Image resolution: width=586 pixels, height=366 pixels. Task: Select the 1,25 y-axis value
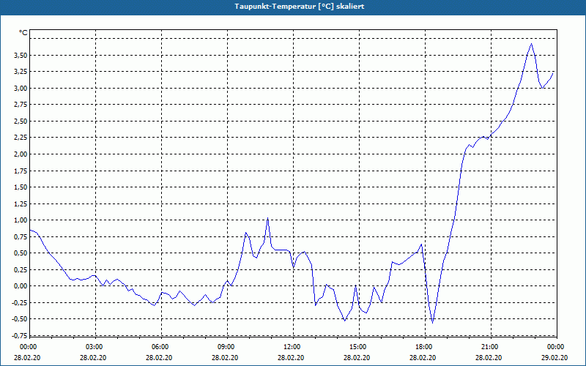pyautogui.click(x=21, y=204)
